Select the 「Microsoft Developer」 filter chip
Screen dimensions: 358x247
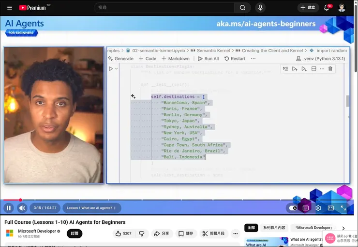click(313, 228)
